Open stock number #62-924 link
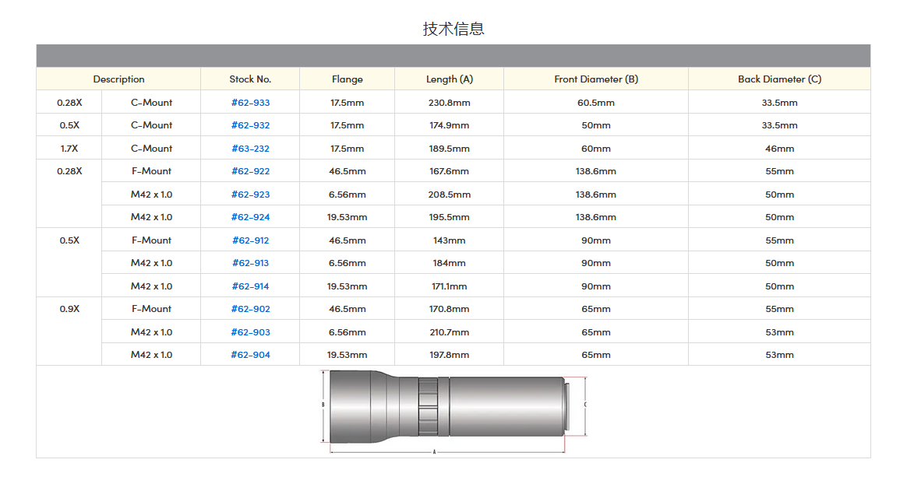Screen dimensions: 907x491 [250, 217]
